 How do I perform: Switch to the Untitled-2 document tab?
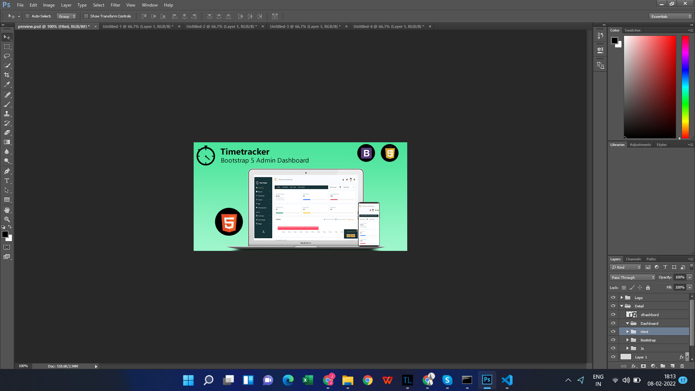[221, 26]
